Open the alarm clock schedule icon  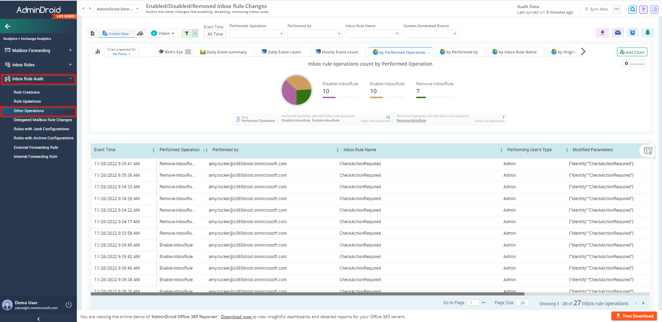pos(633,33)
